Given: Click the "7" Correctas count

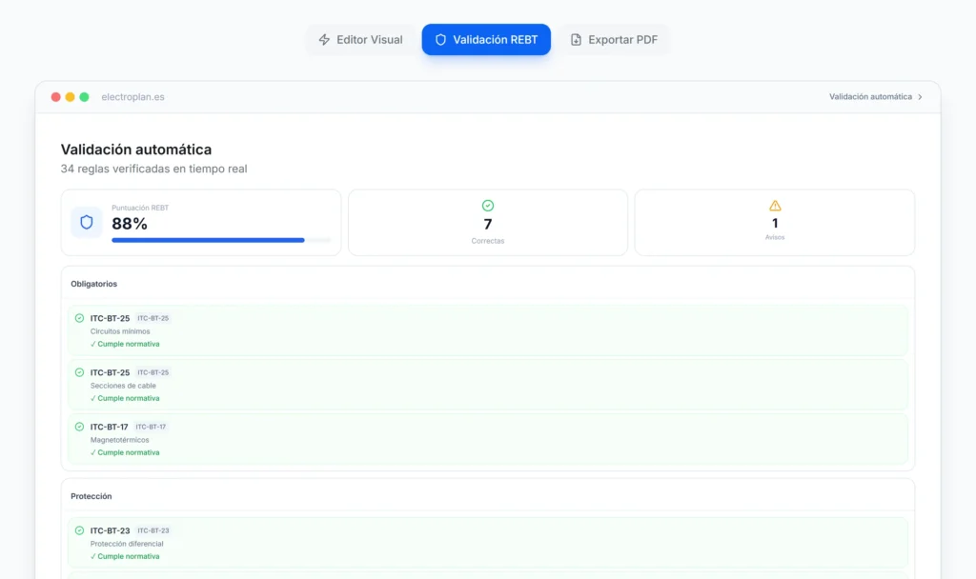Looking at the screenshot, I should pos(488,224).
